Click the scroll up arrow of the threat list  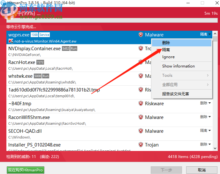click(x=215, y=34)
